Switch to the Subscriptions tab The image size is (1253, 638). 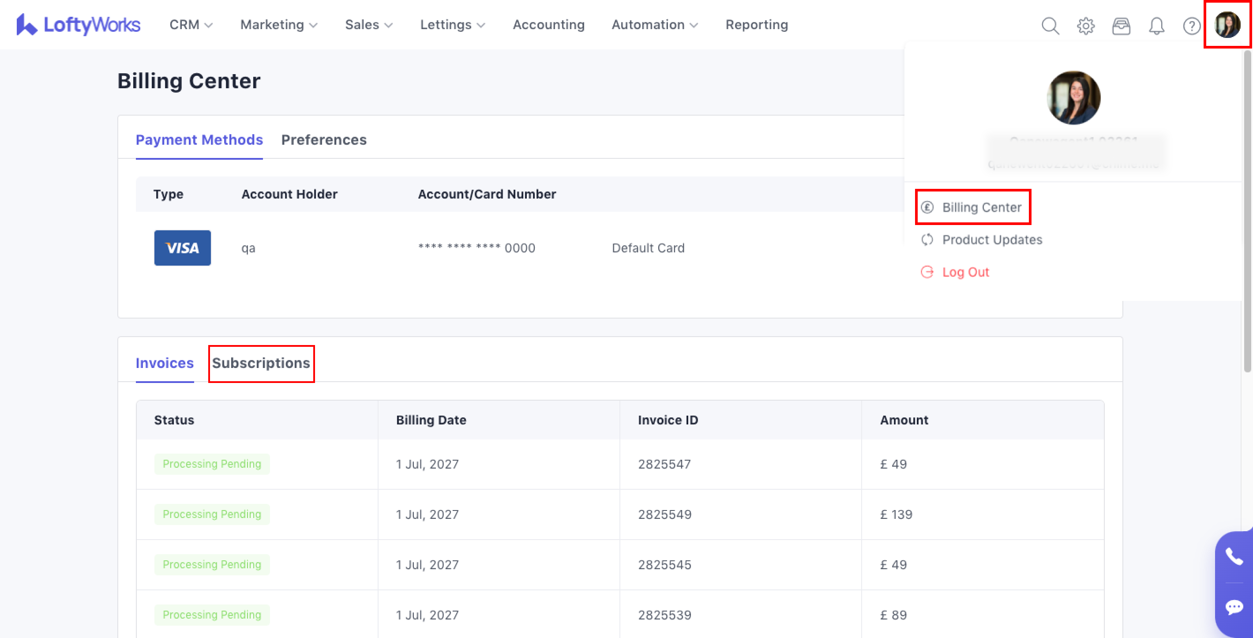point(261,363)
